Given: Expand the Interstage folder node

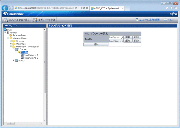Looking at the screenshot, I should click(x=11, y=44).
